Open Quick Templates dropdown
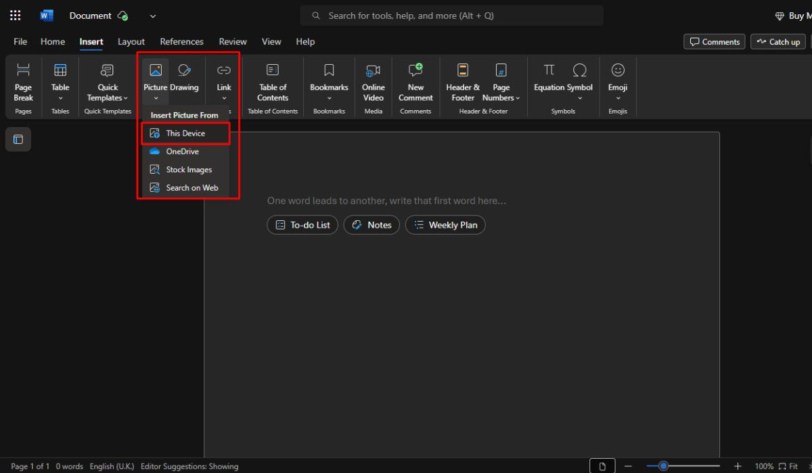Image resolution: width=812 pixels, height=473 pixels. [107, 82]
